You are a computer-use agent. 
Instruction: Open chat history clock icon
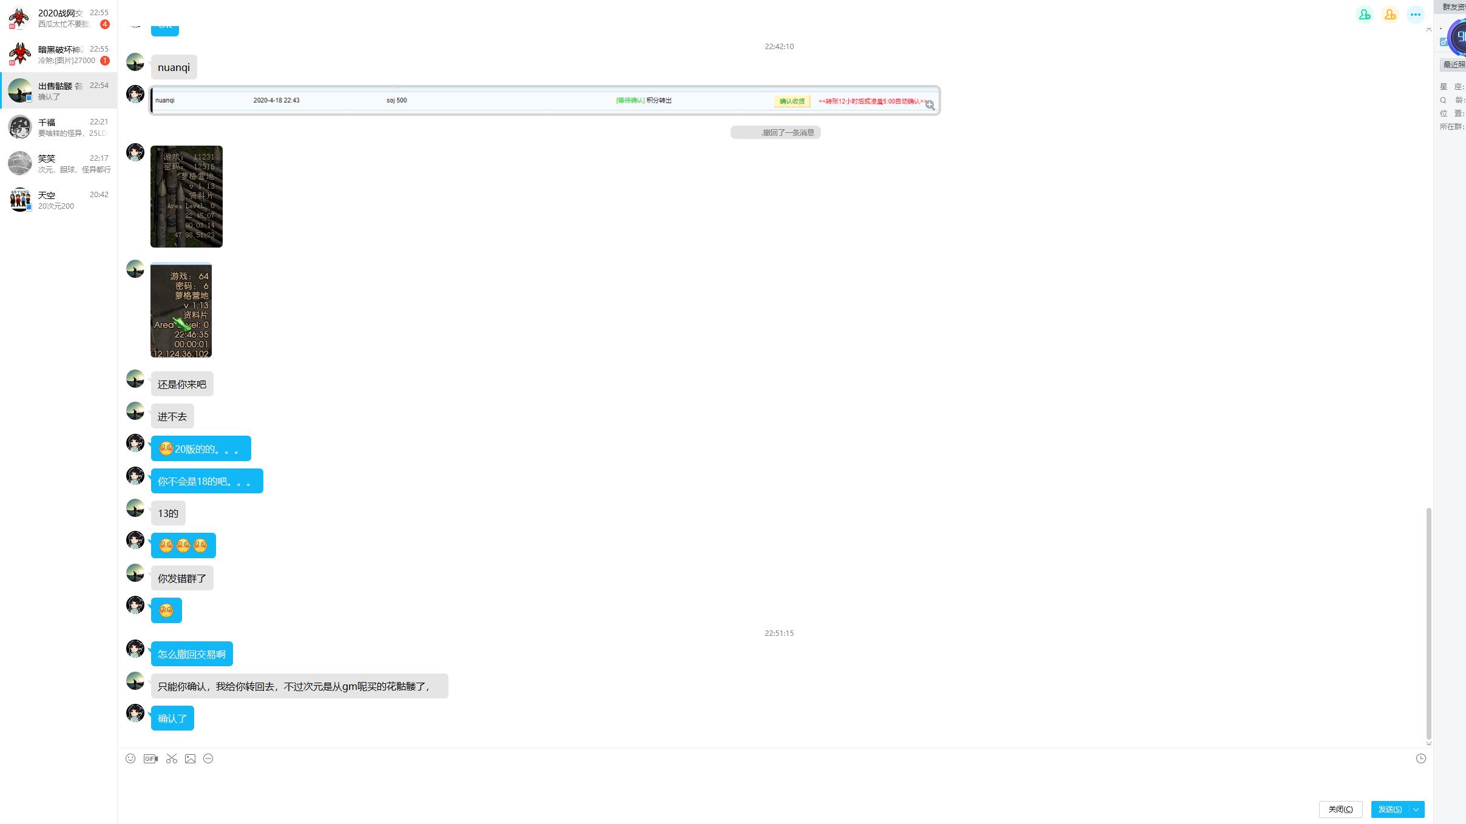(1420, 758)
